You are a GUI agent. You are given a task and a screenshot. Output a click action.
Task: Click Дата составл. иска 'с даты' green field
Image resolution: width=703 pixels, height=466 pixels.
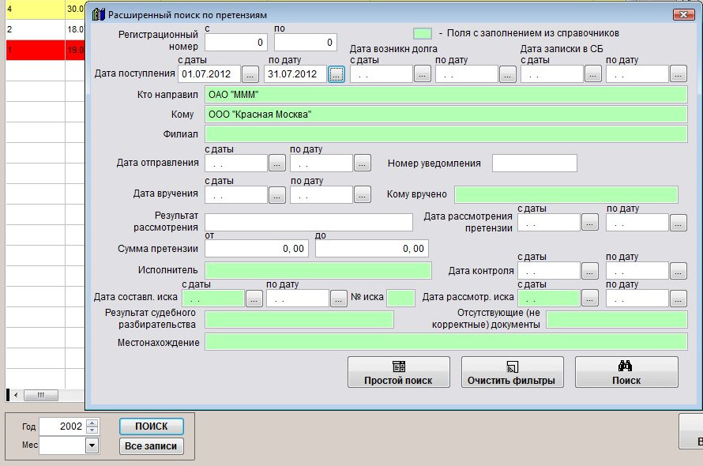tap(213, 299)
